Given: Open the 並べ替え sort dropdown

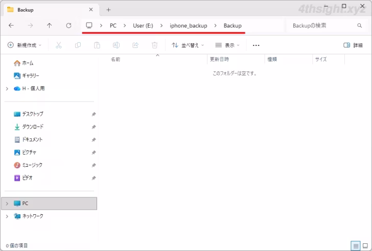Looking at the screenshot, I should click(x=188, y=45).
